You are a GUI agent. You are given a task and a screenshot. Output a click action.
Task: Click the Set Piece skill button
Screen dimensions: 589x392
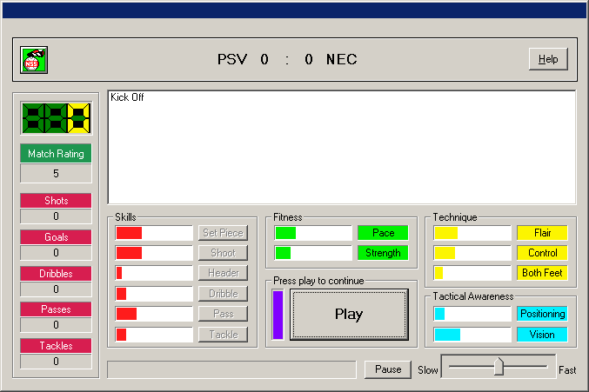(x=223, y=233)
